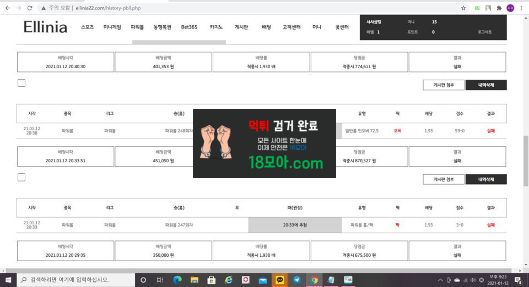Launch Internet Explorer from the taskbar
The image size is (529, 287).
click(229, 280)
